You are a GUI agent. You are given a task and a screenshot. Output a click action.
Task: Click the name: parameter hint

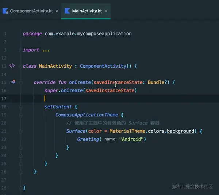tap(110, 139)
